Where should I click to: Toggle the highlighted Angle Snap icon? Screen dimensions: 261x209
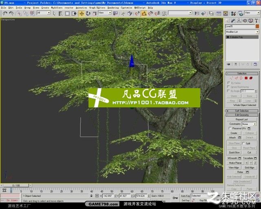144,13
